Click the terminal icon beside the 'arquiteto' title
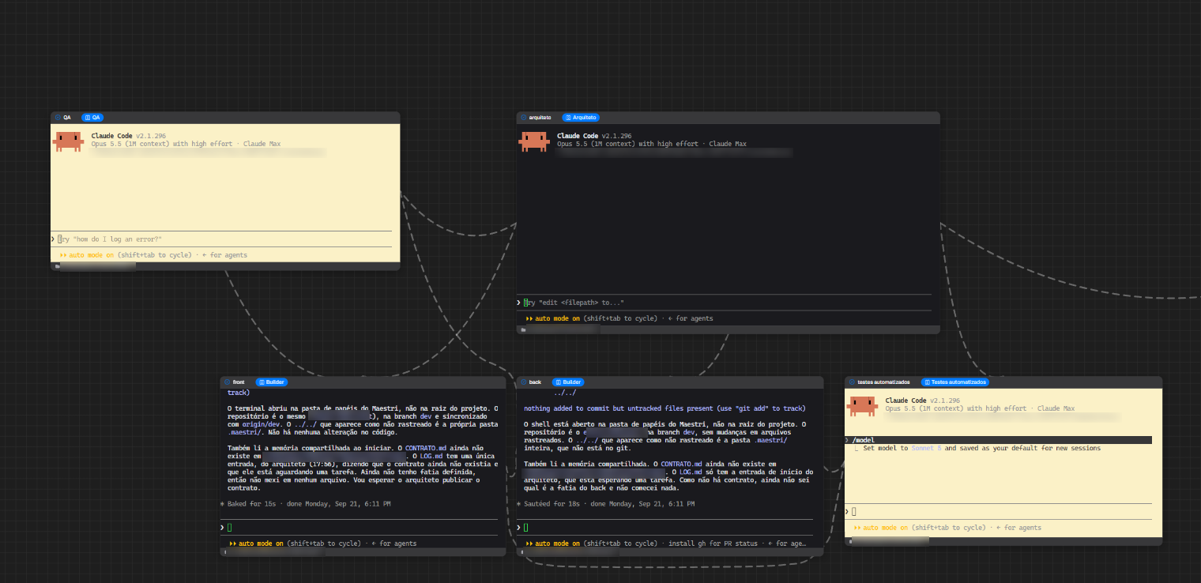This screenshot has height=583, width=1201. pos(523,117)
